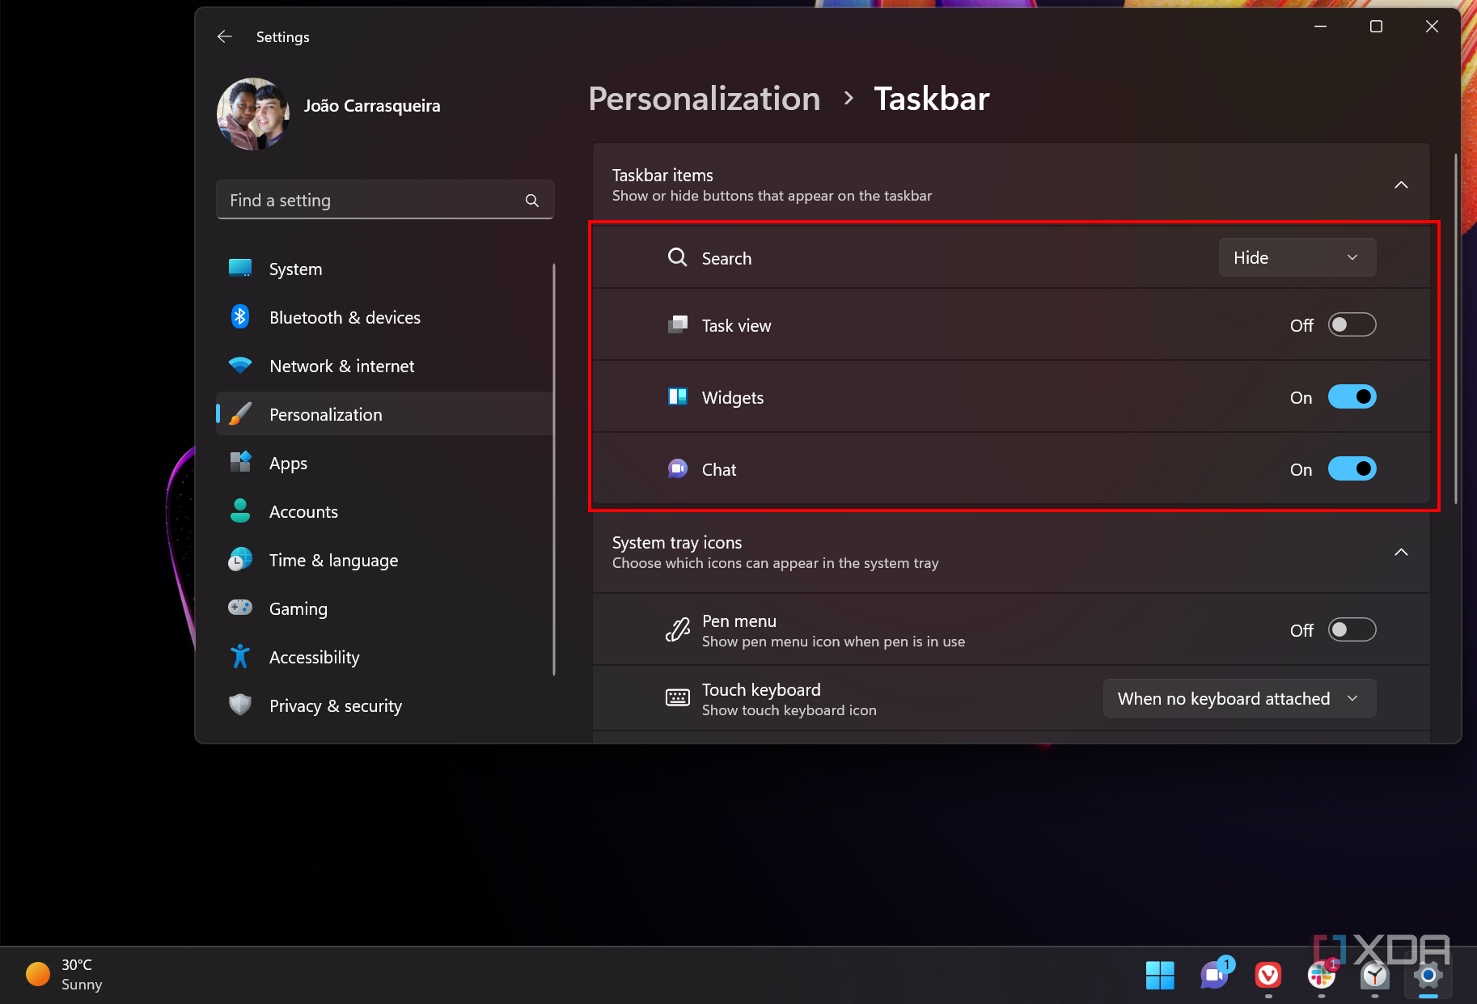Collapse the Taskbar items section
1477x1004 pixels.
[1401, 184]
